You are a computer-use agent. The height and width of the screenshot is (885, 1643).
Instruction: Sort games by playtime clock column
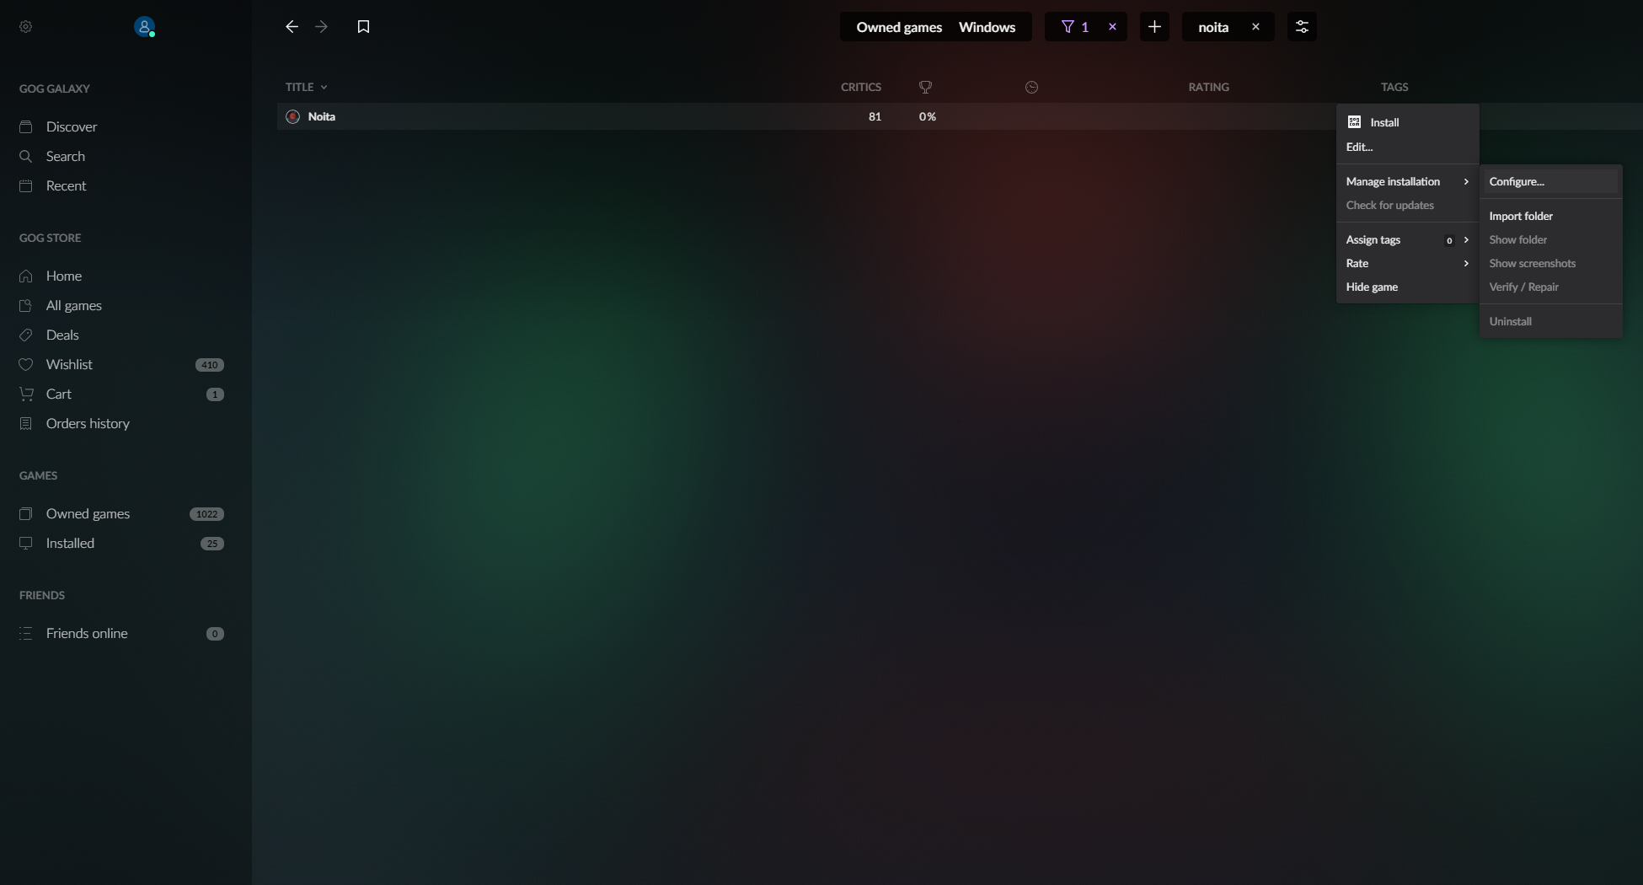[1030, 87]
